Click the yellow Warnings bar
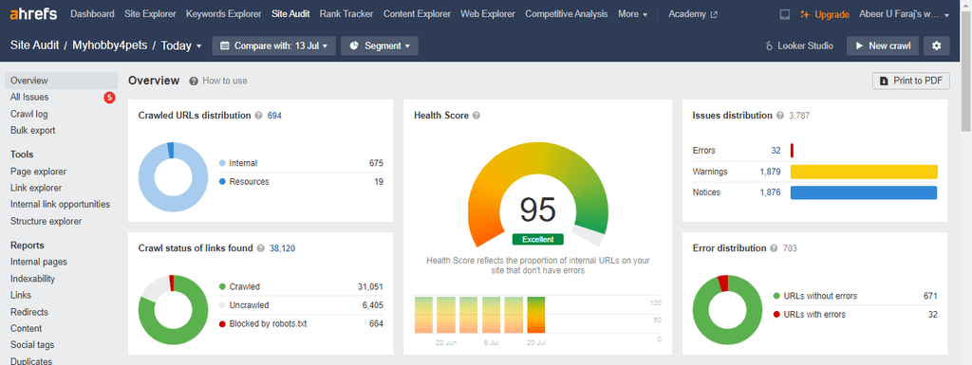 point(864,172)
